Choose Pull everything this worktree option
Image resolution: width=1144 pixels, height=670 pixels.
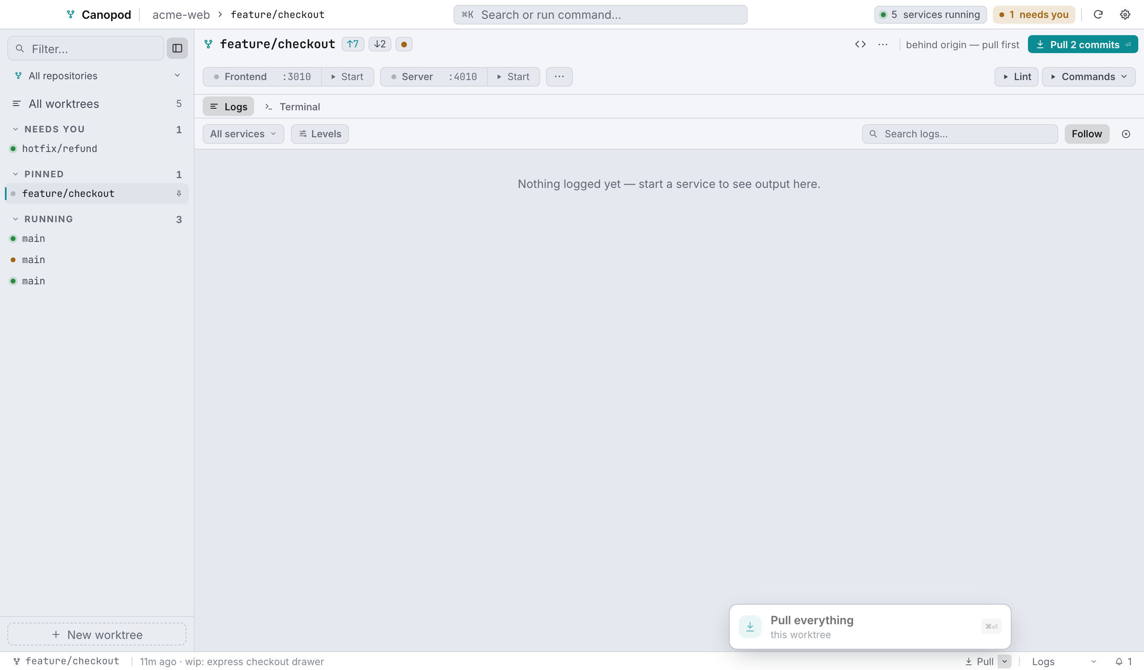pos(870,626)
